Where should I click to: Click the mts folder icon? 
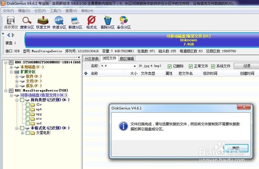click(x=33, y=119)
